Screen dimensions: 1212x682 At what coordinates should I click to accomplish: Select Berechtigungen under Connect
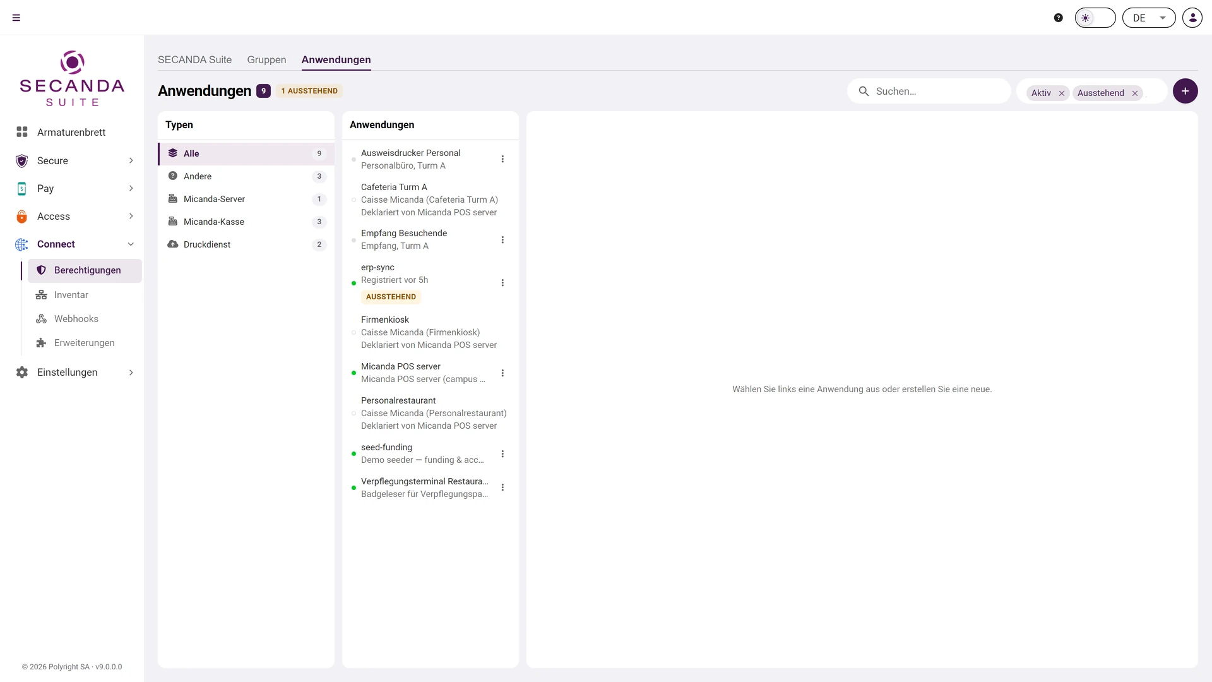tap(85, 270)
